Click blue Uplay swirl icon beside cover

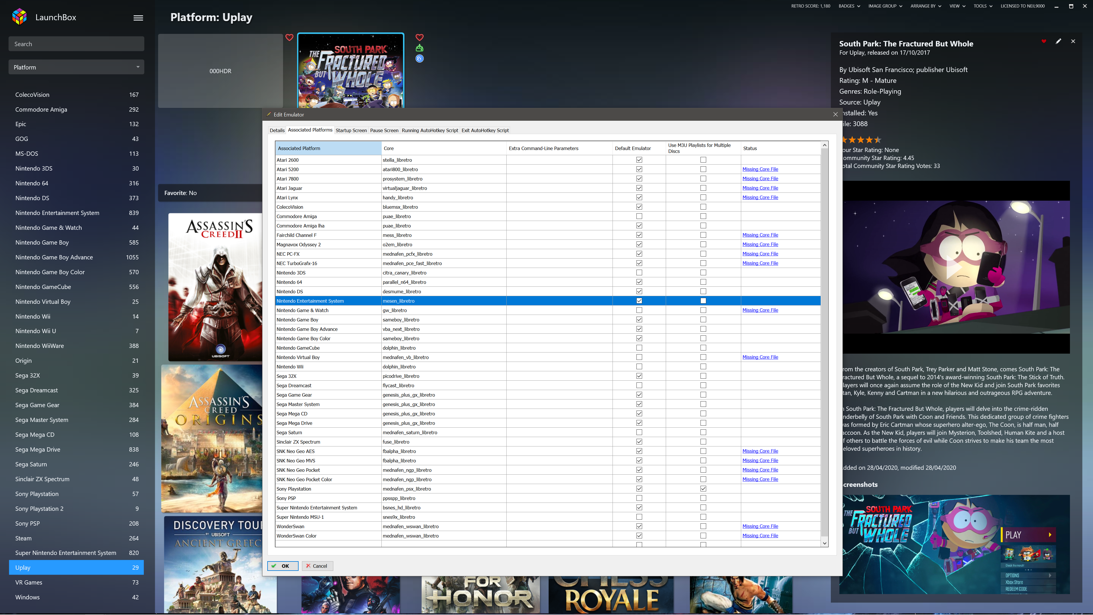(419, 59)
